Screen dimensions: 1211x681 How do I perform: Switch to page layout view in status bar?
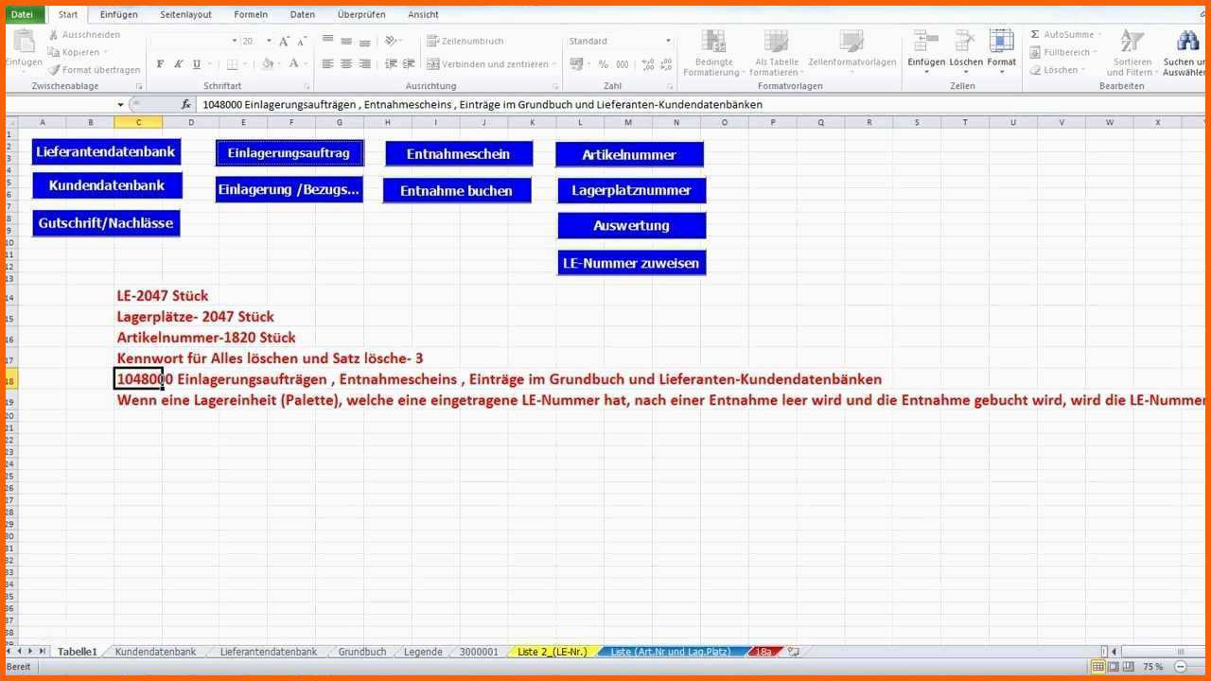tap(1113, 667)
